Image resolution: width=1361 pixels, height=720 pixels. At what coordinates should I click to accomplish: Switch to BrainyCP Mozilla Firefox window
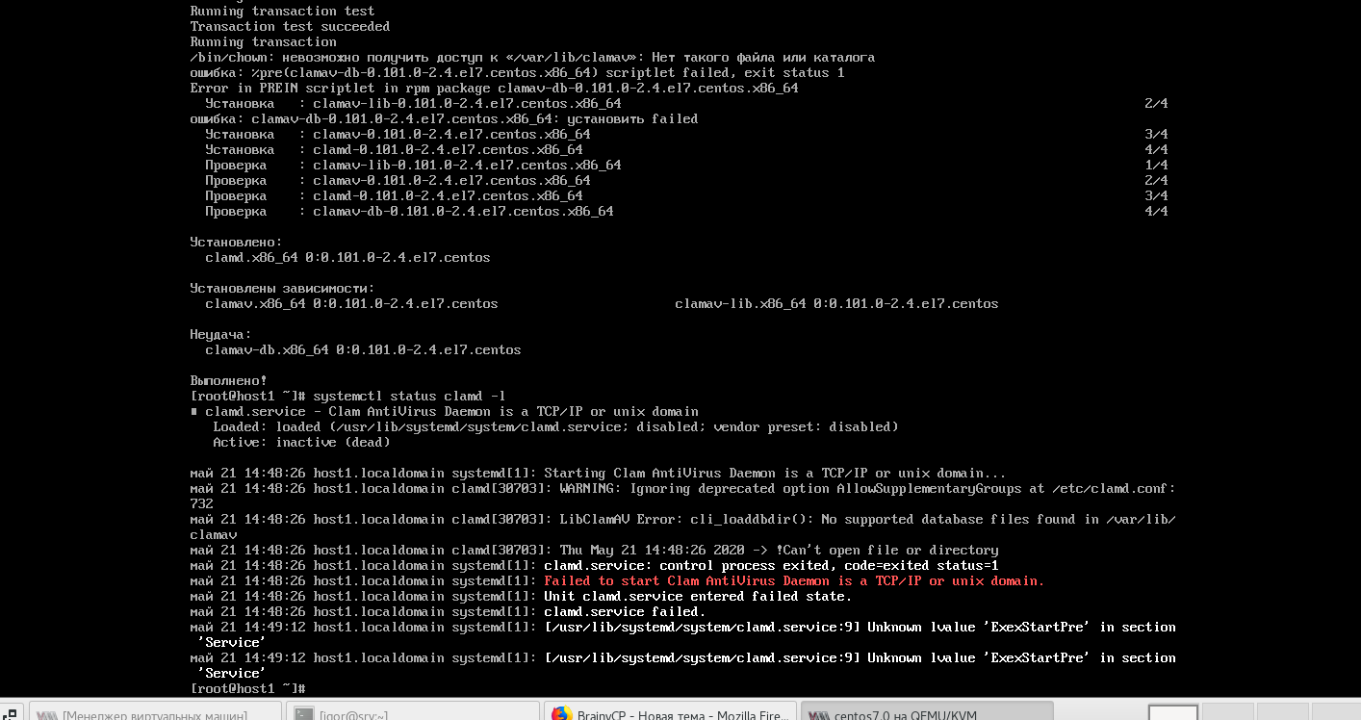[x=681, y=714]
